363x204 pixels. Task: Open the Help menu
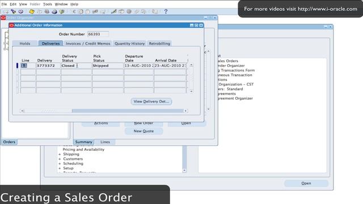(x=74, y=4)
